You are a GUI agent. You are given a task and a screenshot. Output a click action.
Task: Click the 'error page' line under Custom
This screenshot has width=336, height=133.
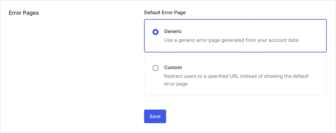coord(176,84)
